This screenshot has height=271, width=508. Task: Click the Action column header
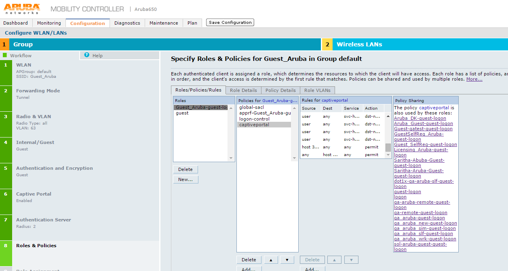[x=374, y=108]
